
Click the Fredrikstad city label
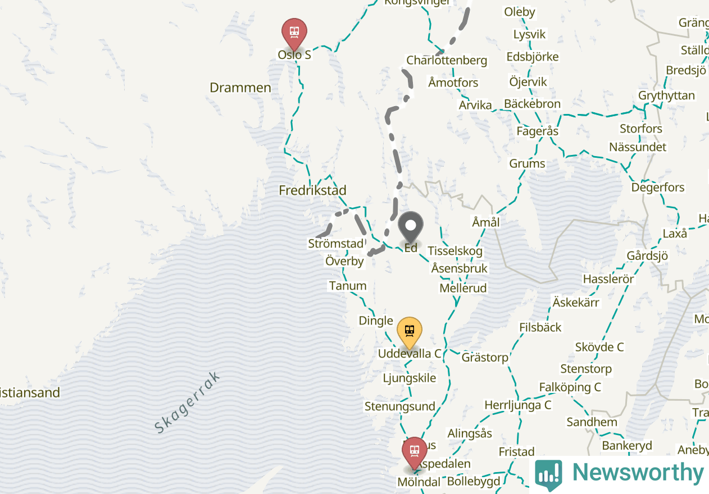[312, 190]
